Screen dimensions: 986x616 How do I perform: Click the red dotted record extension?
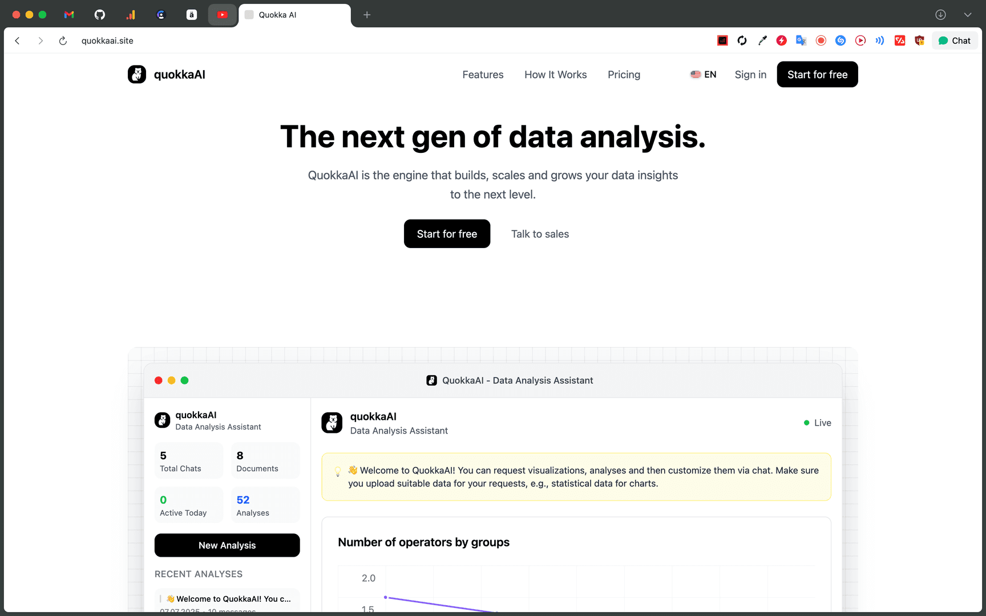click(x=821, y=40)
